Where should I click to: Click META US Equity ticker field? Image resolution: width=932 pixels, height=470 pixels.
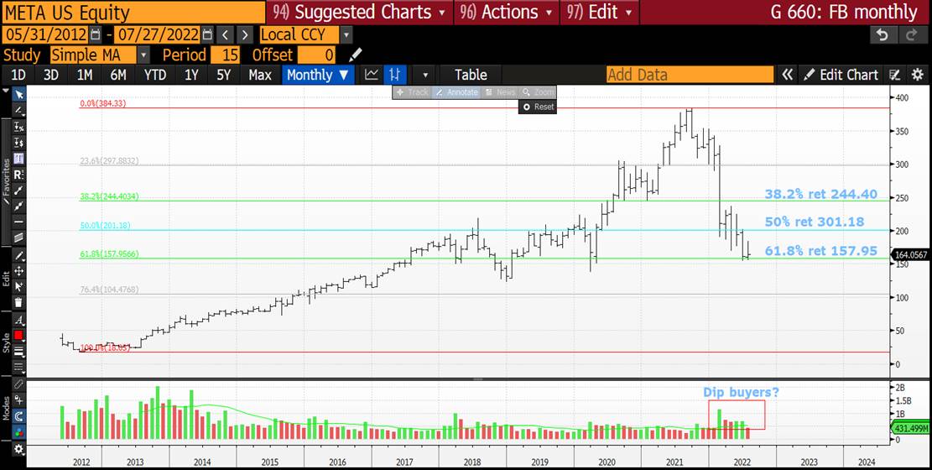point(133,12)
